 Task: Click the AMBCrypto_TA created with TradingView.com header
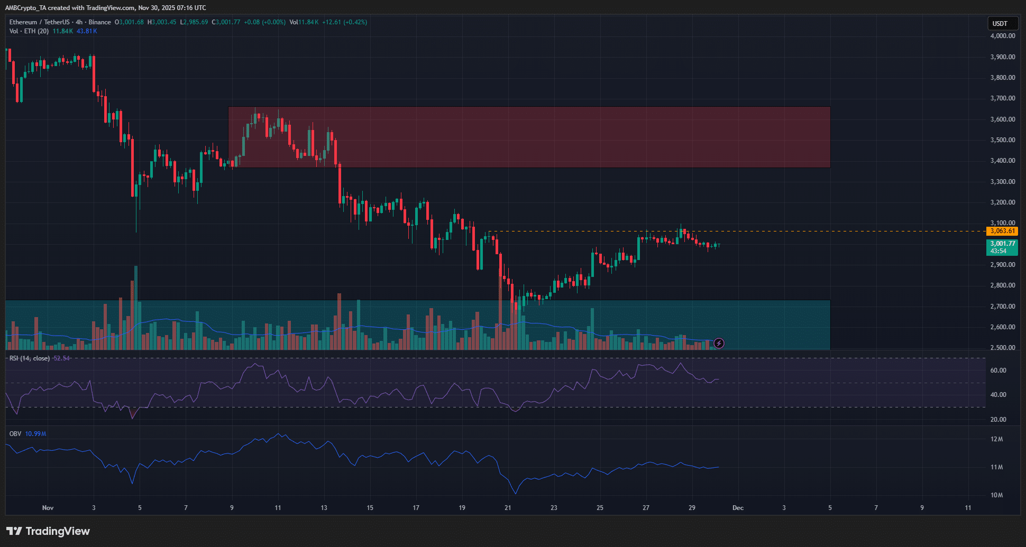coord(106,7)
